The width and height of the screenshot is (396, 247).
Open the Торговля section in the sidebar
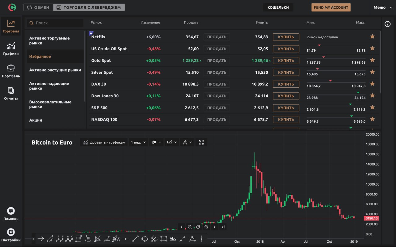click(11, 26)
